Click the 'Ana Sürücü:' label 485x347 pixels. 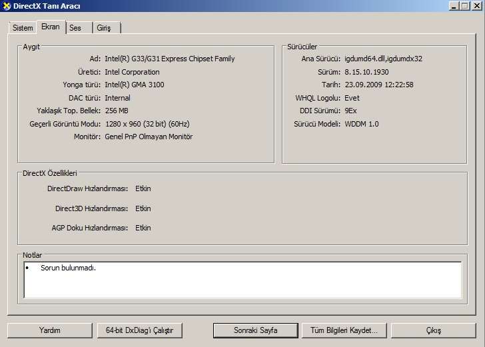(x=321, y=59)
